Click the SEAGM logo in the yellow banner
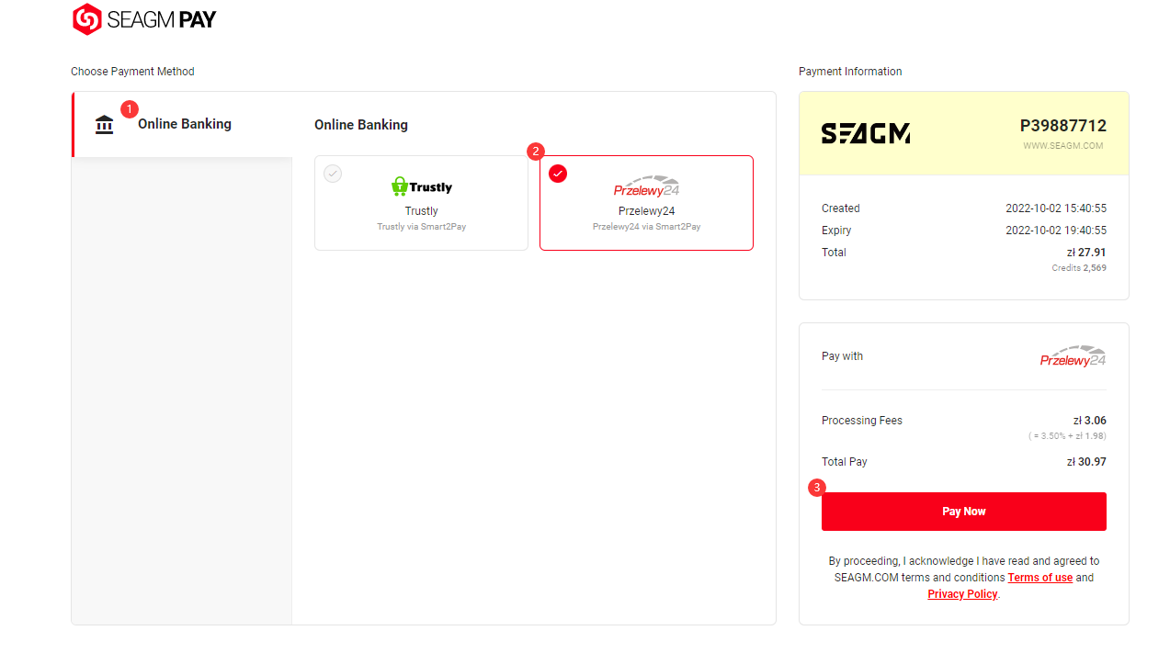Viewport: 1170px width, 653px height. (866, 134)
